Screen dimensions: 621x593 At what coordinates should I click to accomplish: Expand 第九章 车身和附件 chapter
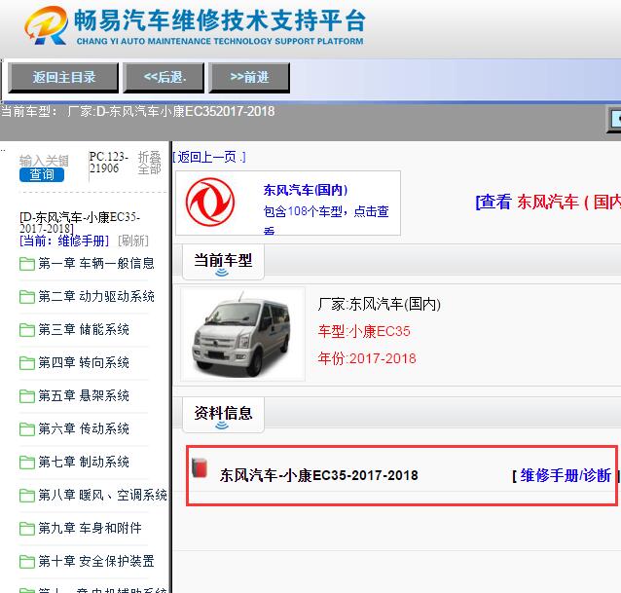pyautogui.click(x=90, y=528)
